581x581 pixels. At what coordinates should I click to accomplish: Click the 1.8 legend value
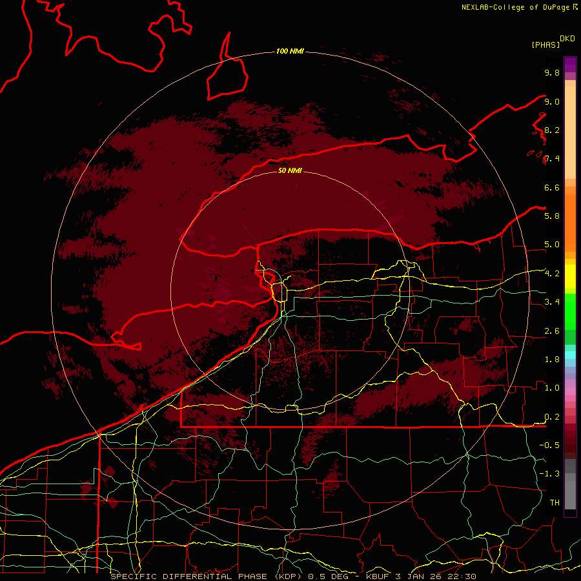[x=552, y=359]
